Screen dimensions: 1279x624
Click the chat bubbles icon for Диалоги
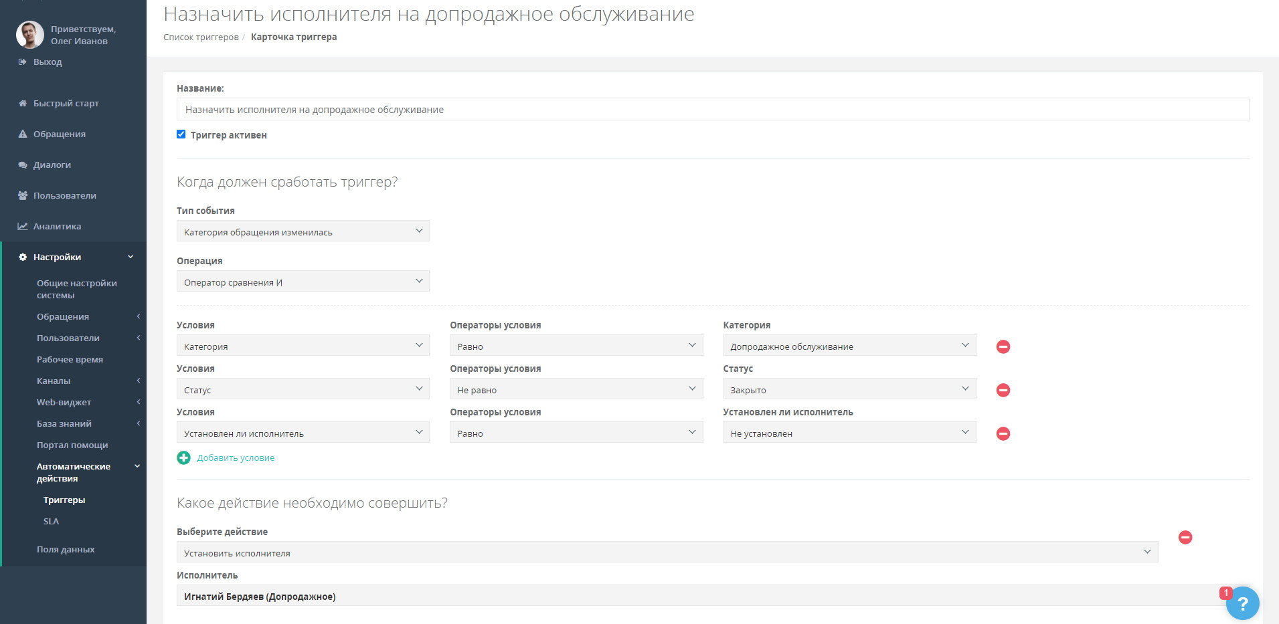click(x=22, y=165)
